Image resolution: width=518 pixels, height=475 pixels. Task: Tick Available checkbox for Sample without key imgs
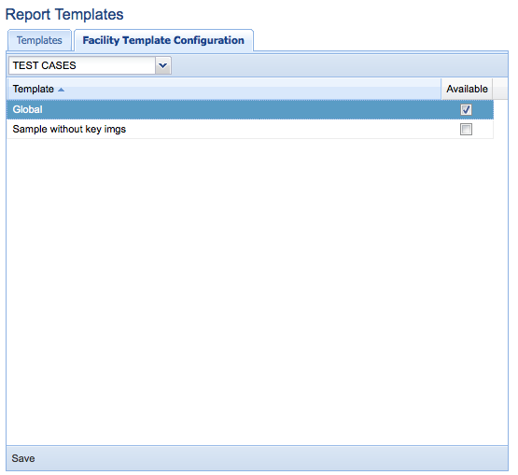pos(466,129)
